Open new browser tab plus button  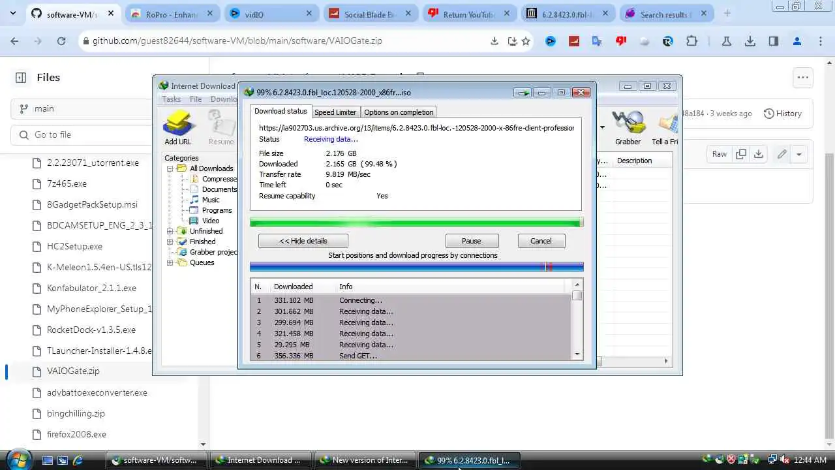(727, 14)
